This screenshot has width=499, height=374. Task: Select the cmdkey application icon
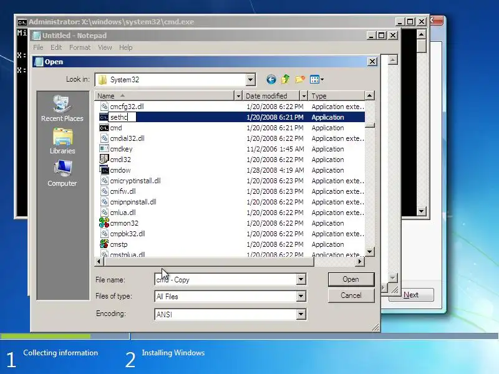(104, 148)
